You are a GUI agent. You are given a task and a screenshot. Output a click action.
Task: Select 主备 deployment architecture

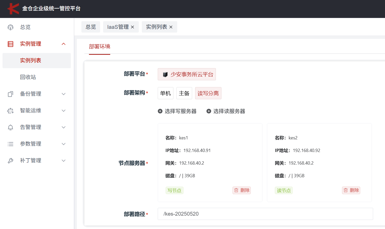(184, 93)
